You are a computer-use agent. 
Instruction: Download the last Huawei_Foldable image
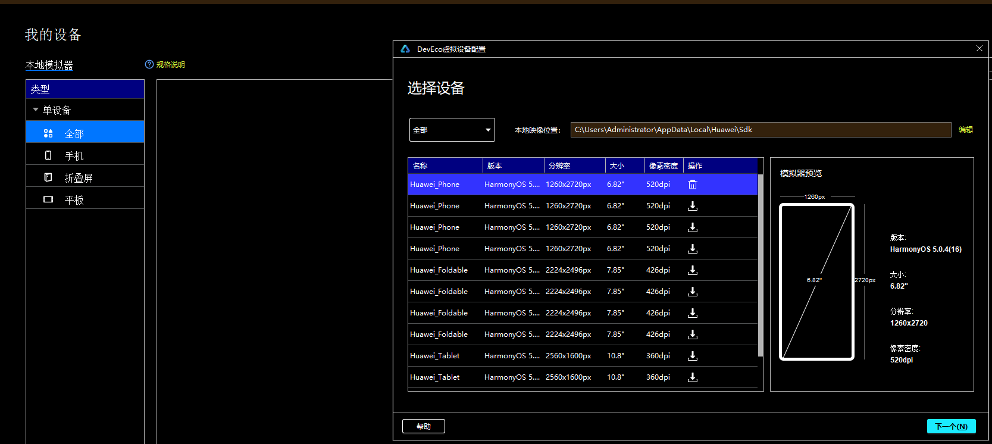[x=693, y=334]
